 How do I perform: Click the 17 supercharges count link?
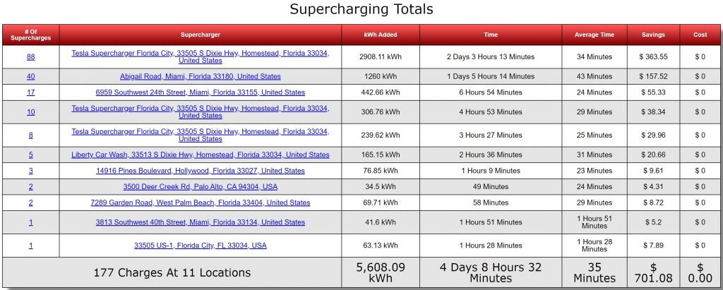[30, 92]
